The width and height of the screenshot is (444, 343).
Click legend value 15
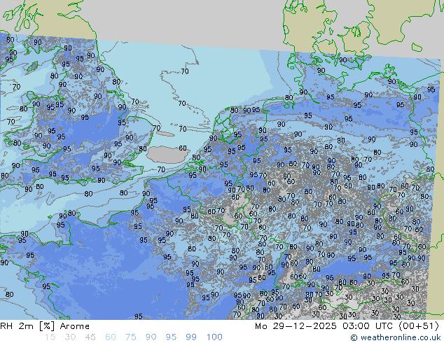(x=50, y=337)
